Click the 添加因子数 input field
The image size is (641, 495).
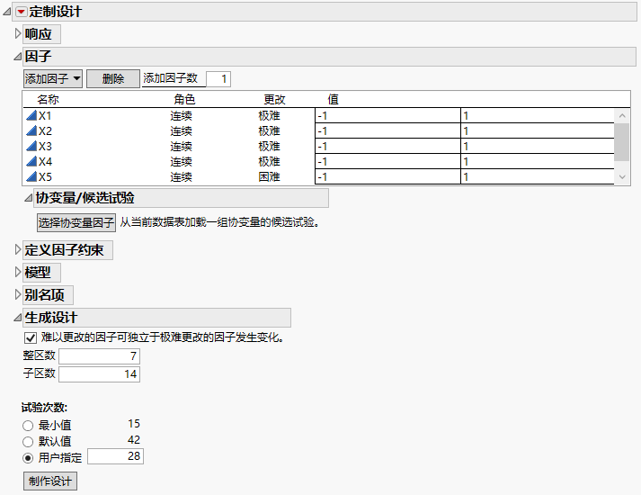(x=218, y=79)
